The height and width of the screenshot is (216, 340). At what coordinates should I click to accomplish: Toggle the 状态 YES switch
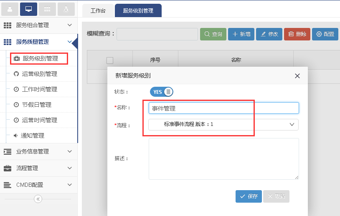pyautogui.click(x=161, y=92)
